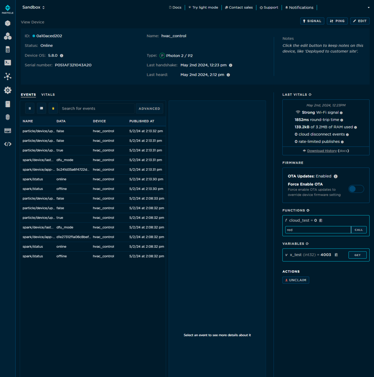Click the Photon 2 type P badge
The height and width of the screenshot is (377, 374).
pyautogui.click(x=162, y=55)
